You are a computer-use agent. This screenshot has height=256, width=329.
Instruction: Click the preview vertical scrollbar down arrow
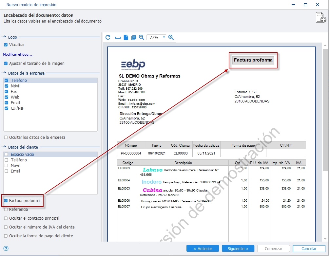click(325, 239)
